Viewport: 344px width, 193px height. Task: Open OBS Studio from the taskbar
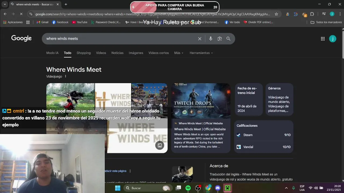[x=198, y=188]
